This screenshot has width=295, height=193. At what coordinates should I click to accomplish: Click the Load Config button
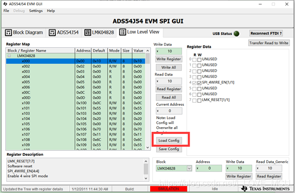pos(169,140)
